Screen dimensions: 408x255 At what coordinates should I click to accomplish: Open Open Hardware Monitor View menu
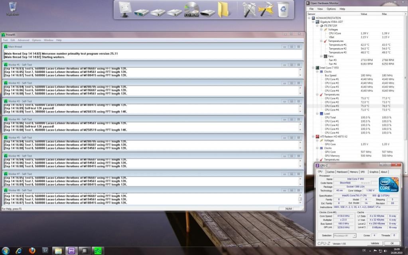click(x=320, y=9)
